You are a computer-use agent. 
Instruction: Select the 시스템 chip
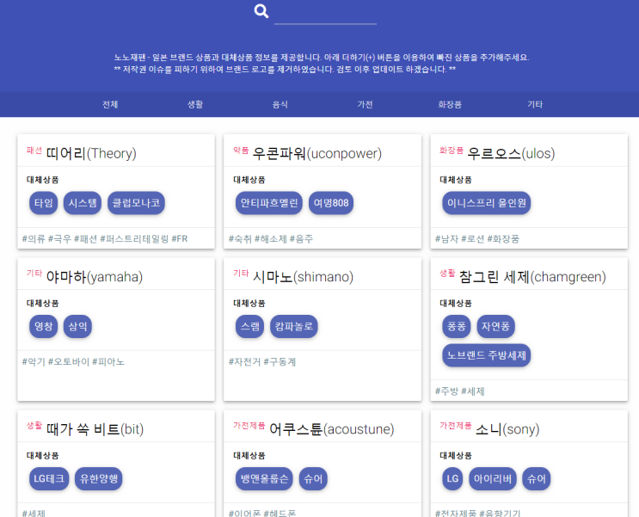coord(83,203)
